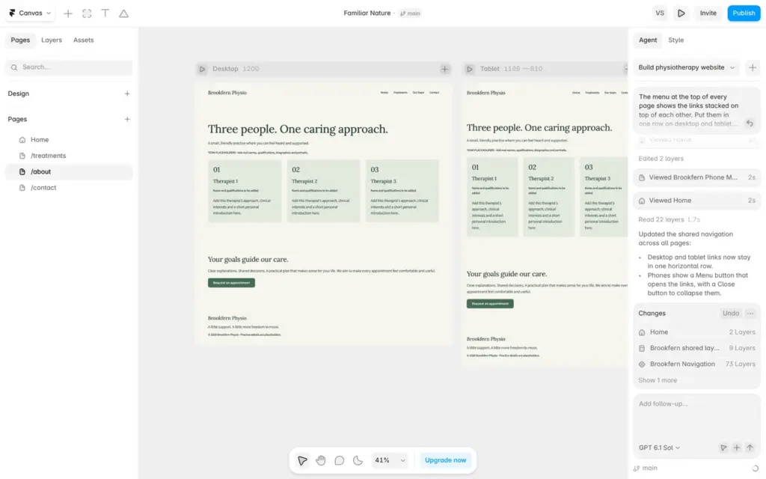The width and height of the screenshot is (766, 479).
Task: Add a new page with Pages plus
Action: pyautogui.click(x=127, y=119)
